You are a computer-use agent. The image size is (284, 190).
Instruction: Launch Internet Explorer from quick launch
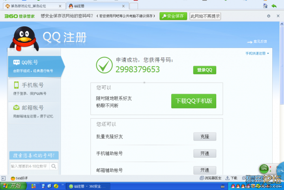pyautogui.click(x=49, y=186)
